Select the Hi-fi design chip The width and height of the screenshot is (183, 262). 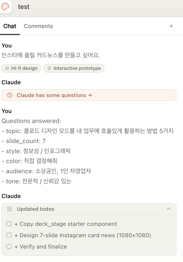[21, 68]
